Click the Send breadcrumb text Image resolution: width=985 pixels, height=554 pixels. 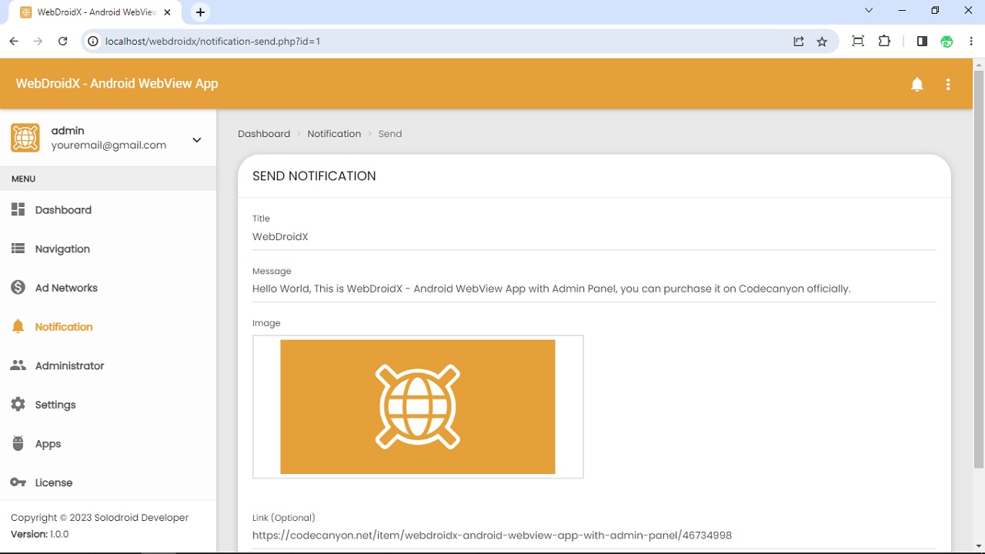(390, 134)
